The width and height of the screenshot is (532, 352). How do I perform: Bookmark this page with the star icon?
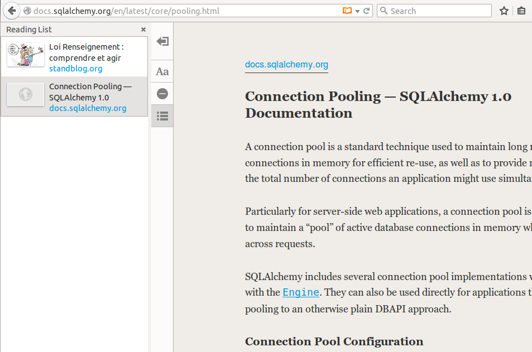(504, 11)
